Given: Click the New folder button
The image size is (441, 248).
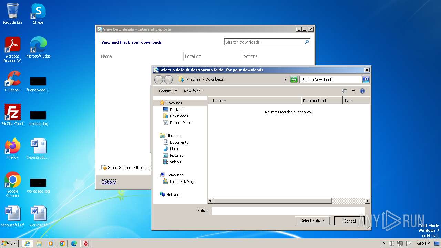Looking at the screenshot, I should click(193, 91).
